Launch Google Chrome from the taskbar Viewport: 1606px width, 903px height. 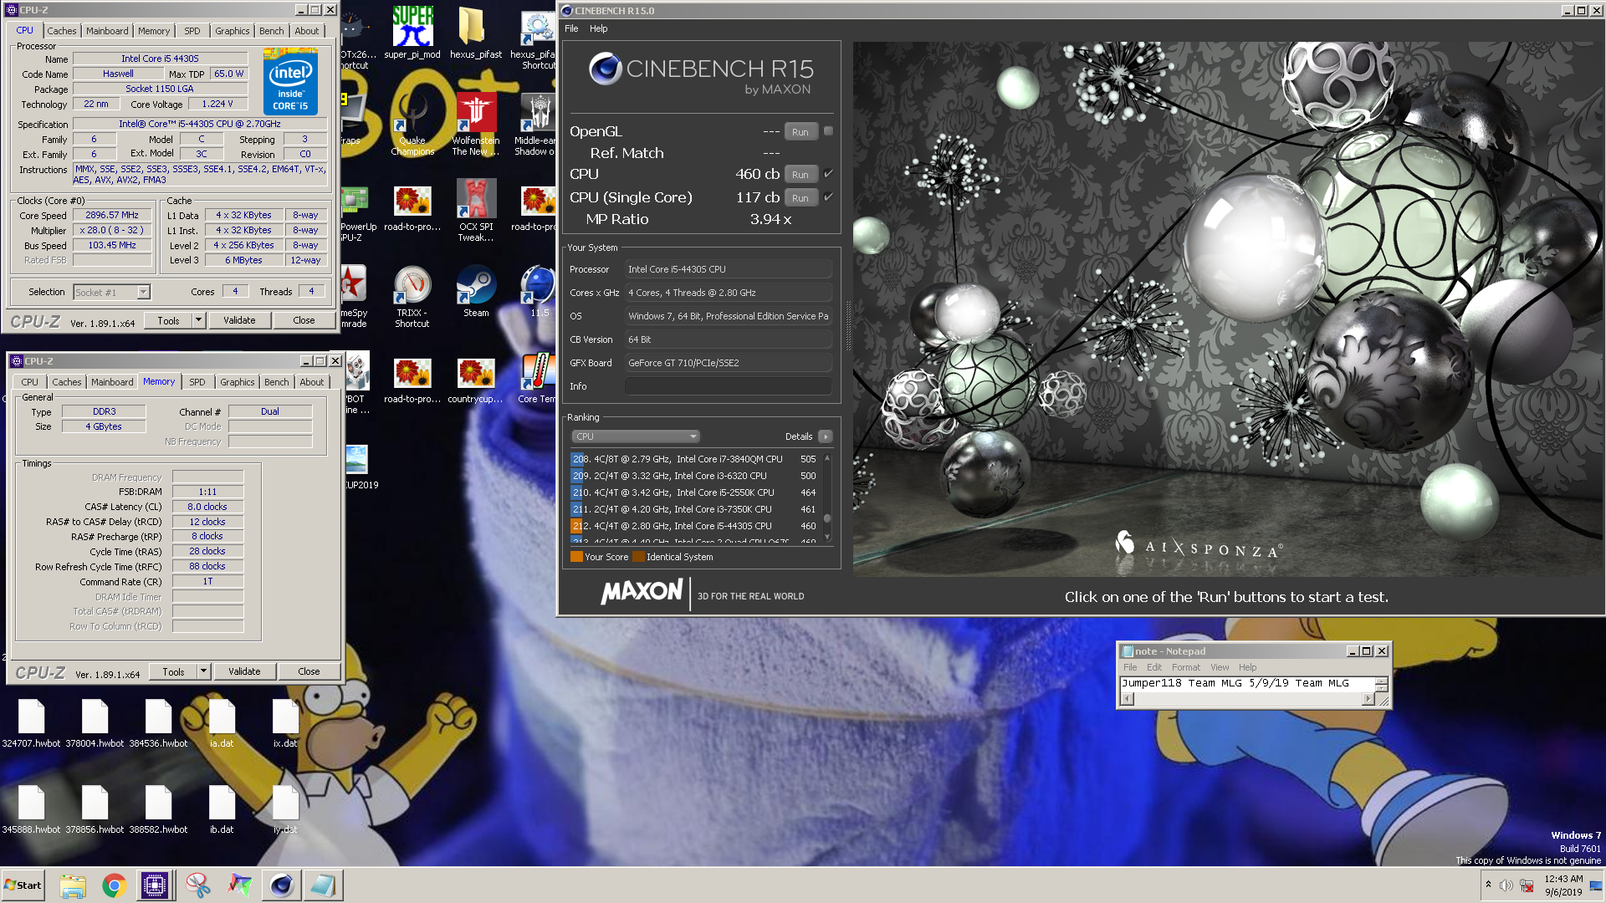point(115,885)
